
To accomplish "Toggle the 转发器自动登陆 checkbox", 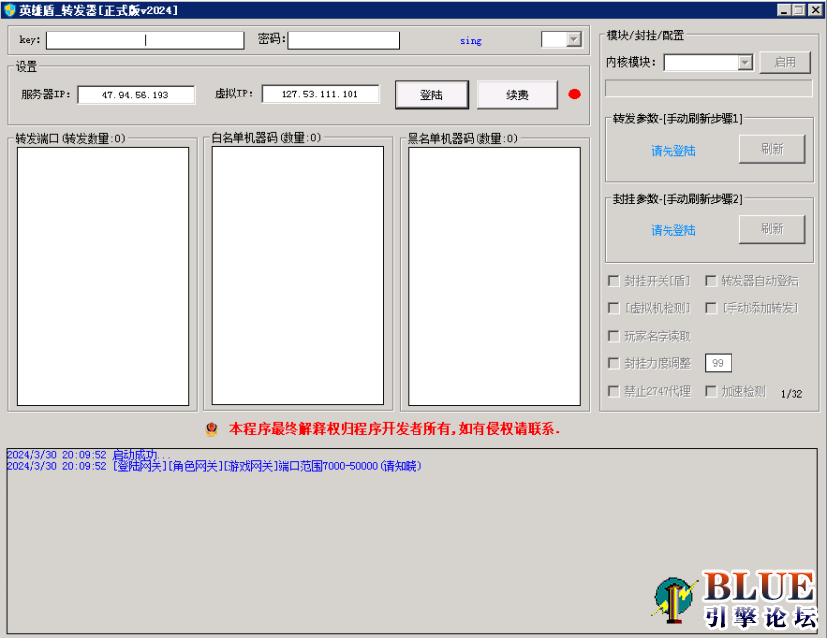I will point(711,281).
